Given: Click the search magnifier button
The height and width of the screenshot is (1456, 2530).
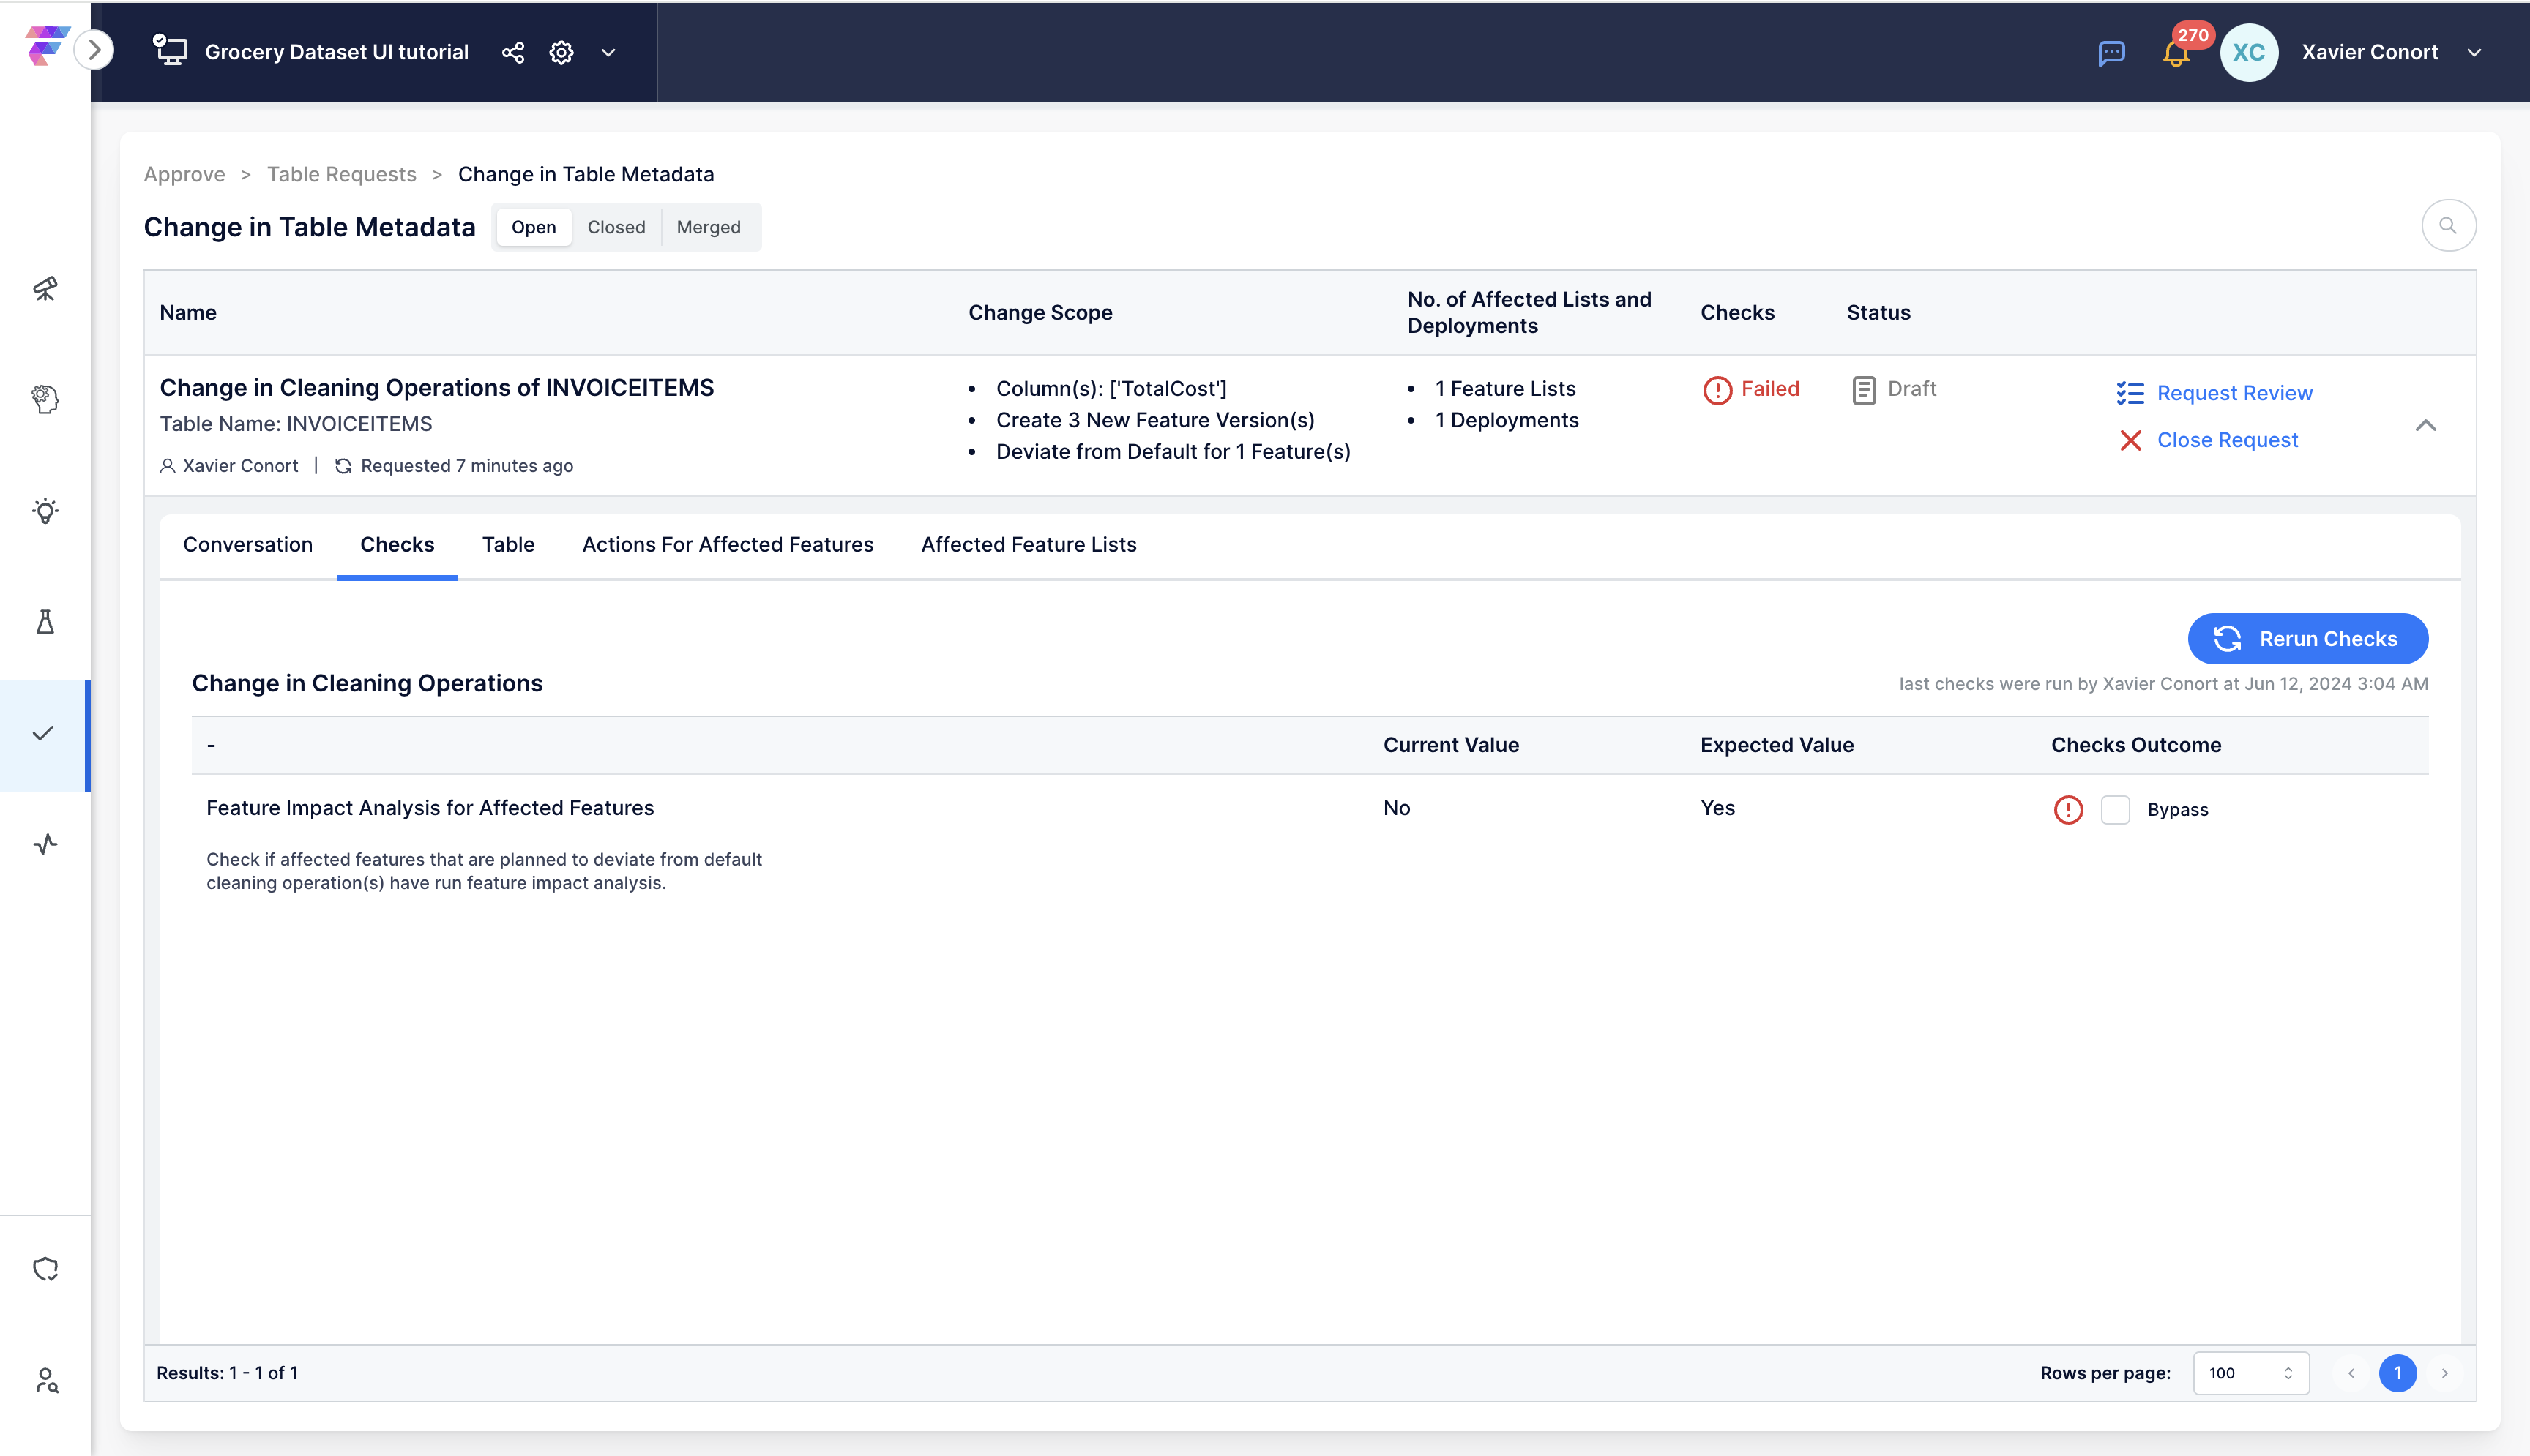Looking at the screenshot, I should (2448, 226).
